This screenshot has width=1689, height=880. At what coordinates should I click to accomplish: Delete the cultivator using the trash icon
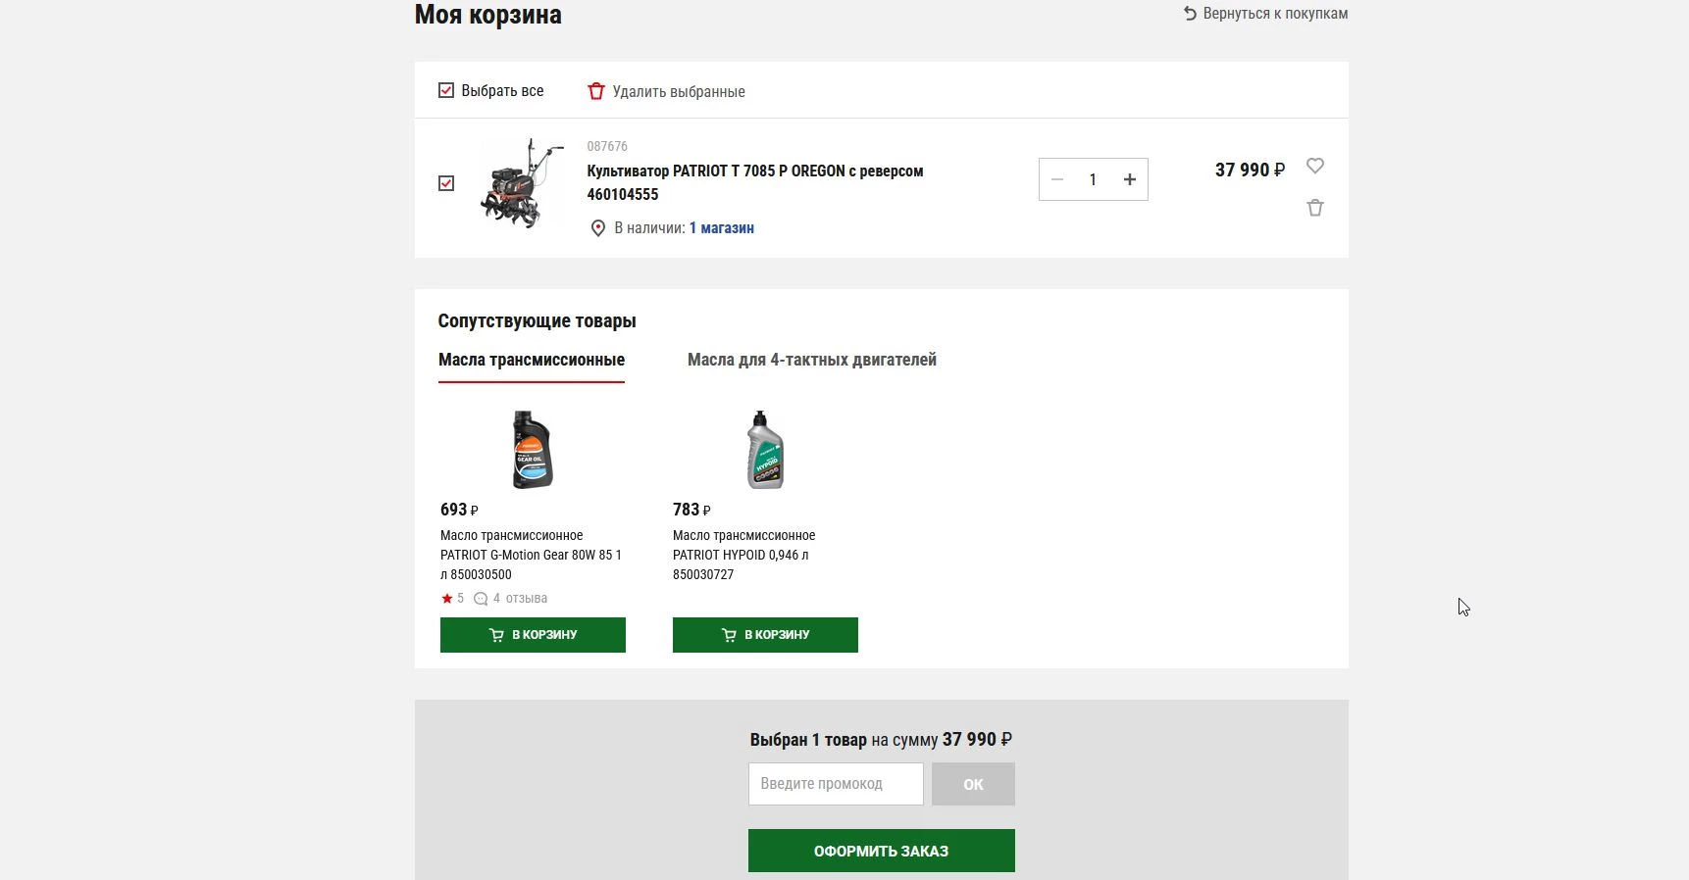1315,208
